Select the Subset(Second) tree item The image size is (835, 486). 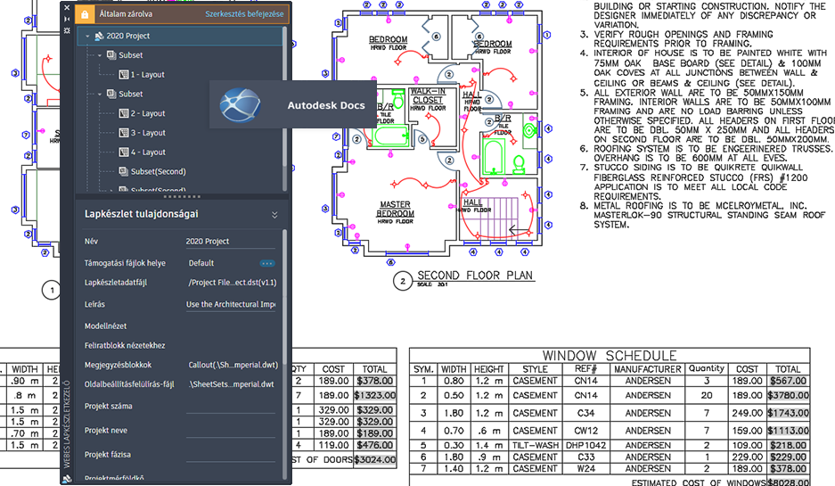click(x=158, y=171)
